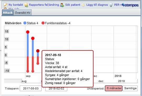
Task: Click the Sumatriptan injektioner tooltip line
Action: click(67, 79)
